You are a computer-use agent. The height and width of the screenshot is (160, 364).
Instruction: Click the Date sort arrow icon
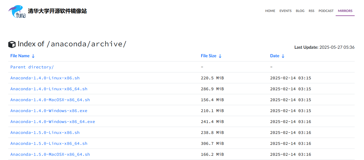pos(283,56)
